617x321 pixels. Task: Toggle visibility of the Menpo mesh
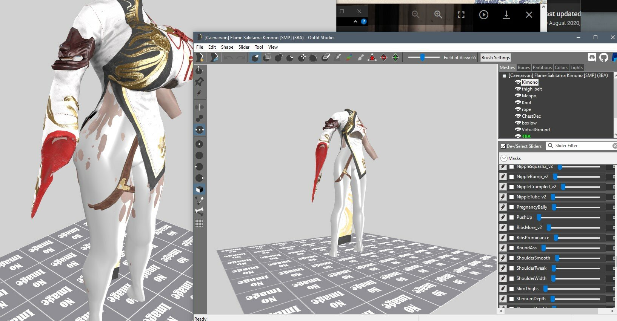coord(518,95)
